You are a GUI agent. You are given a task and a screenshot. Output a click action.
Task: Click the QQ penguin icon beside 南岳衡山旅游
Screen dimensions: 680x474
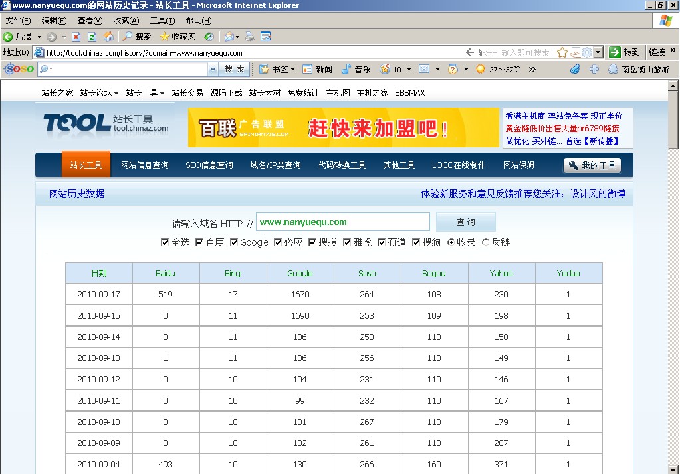pyautogui.click(x=613, y=69)
